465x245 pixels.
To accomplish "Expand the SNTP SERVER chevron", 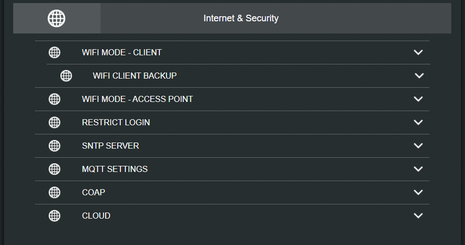I will [418, 146].
